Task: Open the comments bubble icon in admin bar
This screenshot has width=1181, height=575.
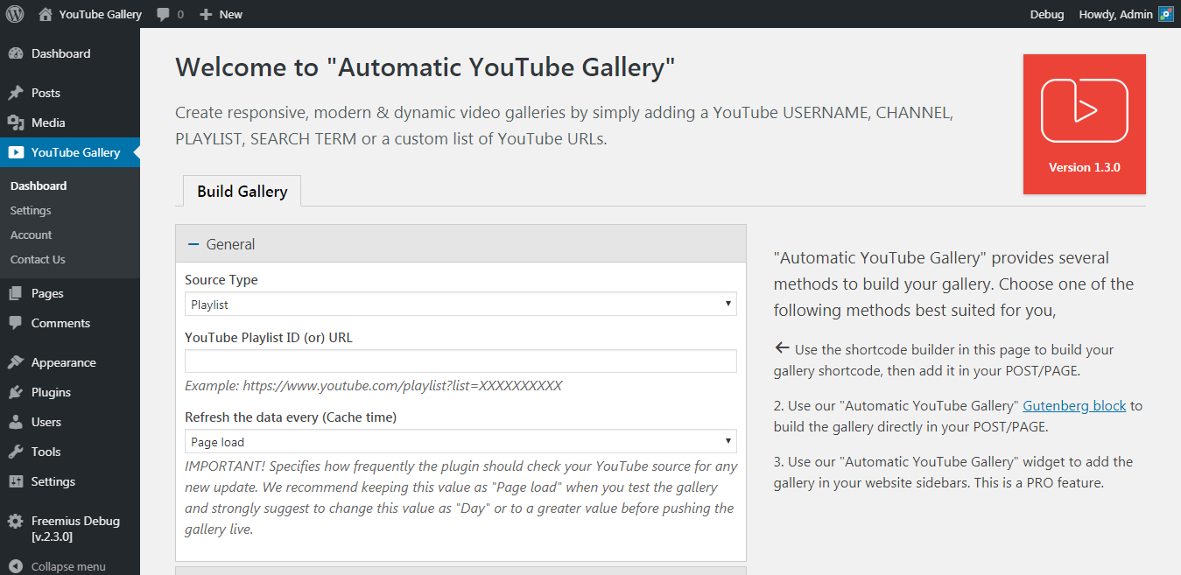Action: [163, 14]
